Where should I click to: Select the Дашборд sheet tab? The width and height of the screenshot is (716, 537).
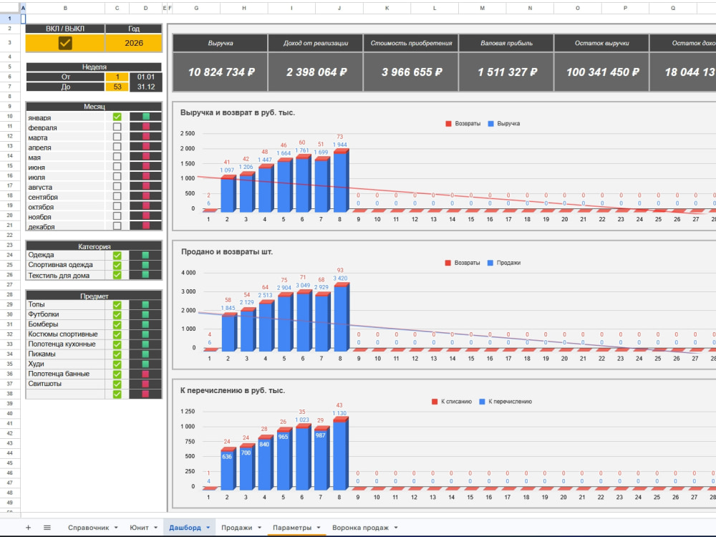click(x=185, y=528)
